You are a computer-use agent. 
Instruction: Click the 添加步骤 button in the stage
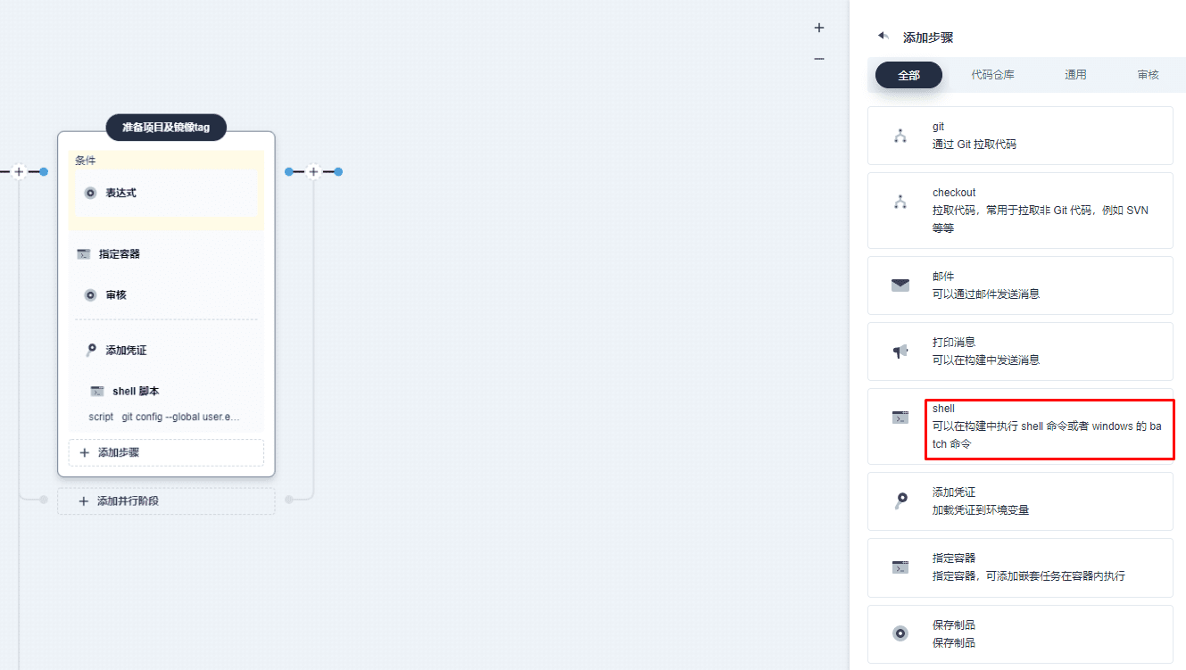pos(166,452)
